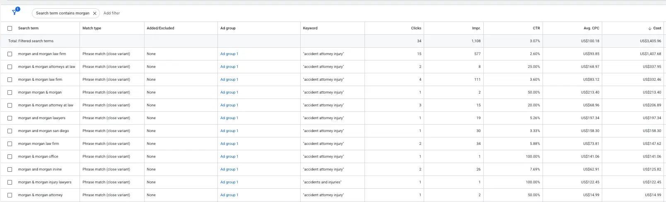Check the 'morgan and morgan lawyers' row
Viewport: 666px width, 202px height.
10,118
